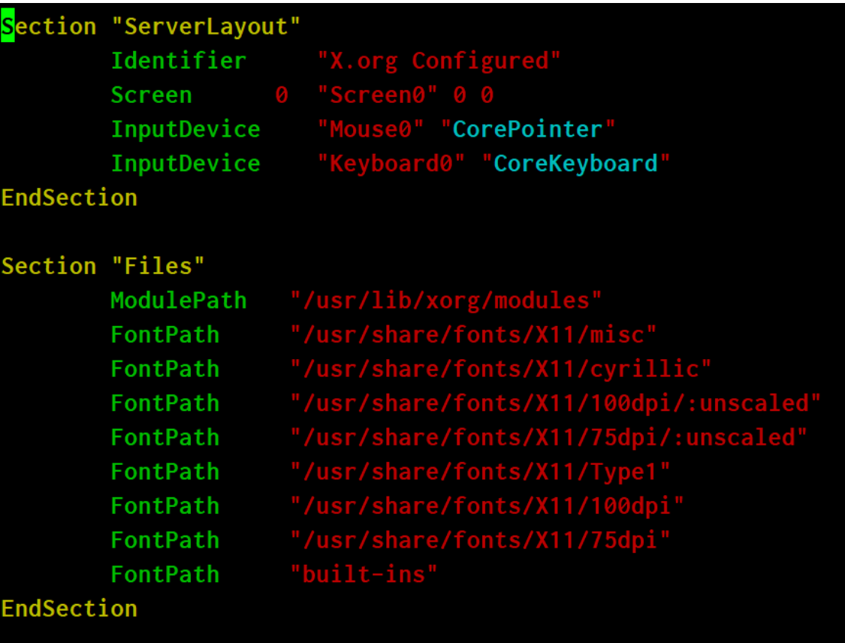This screenshot has height=643, width=845.
Task: Place cursor on Identifier keyword
Action: click(x=178, y=60)
